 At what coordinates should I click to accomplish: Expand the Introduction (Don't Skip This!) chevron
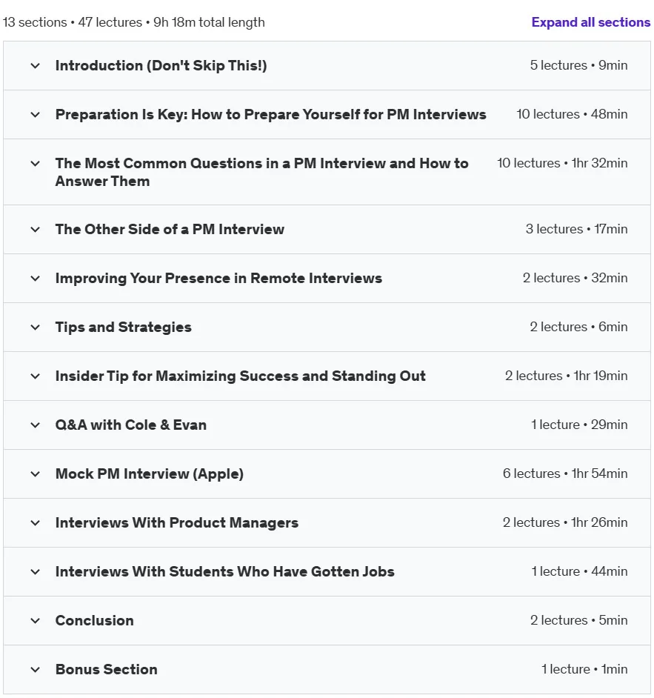pyautogui.click(x=35, y=66)
